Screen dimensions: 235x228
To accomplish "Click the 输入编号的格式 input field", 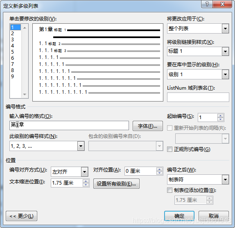I will (x=69, y=125).
